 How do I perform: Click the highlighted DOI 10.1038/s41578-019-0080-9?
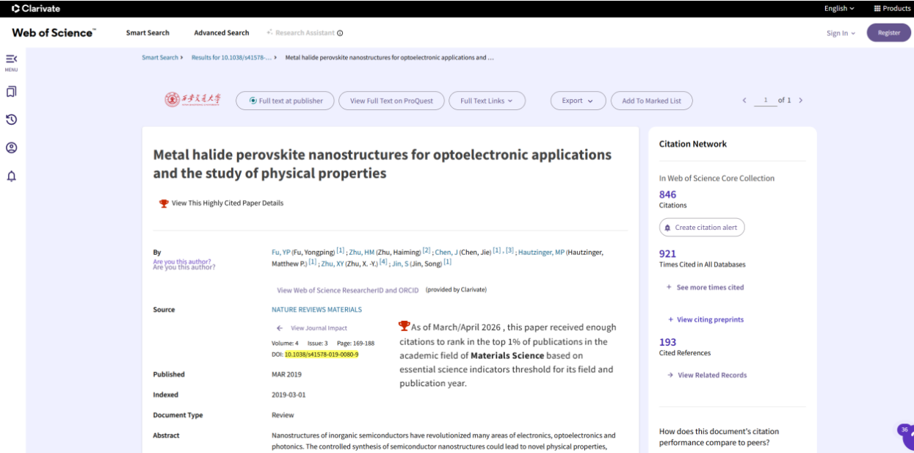tap(322, 355)
